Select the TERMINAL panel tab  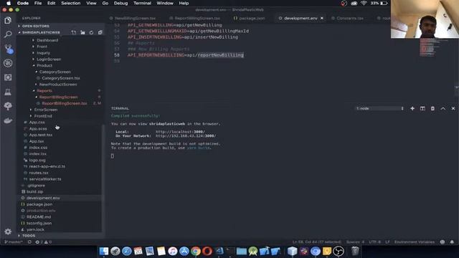tap(120, 108)
